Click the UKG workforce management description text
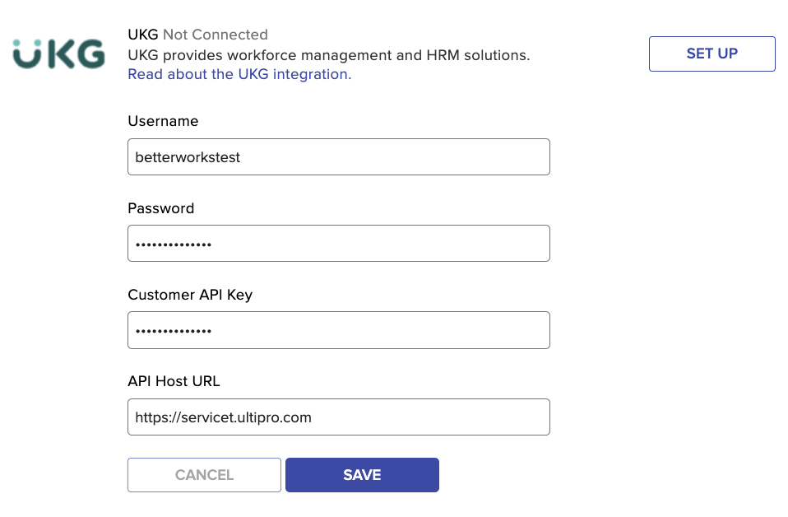Screen dimensions: 788x517 click(x=329, y=55)
